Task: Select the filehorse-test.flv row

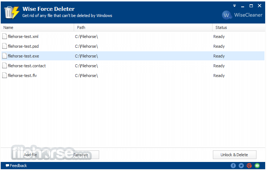Action: pyautogui.click(x=133, y=76)
